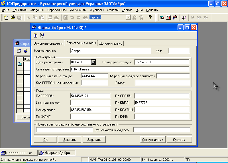Click the Код input field
228x163 pixels.
[179, 51]
